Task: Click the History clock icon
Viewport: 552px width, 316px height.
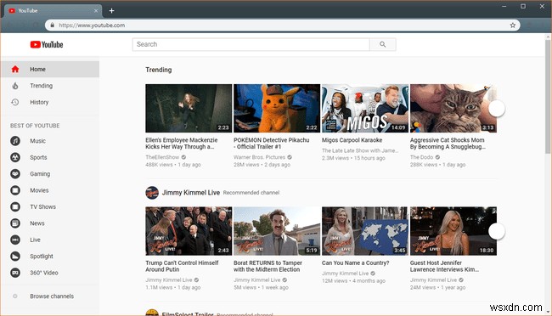Action: (x=14, y=102)
